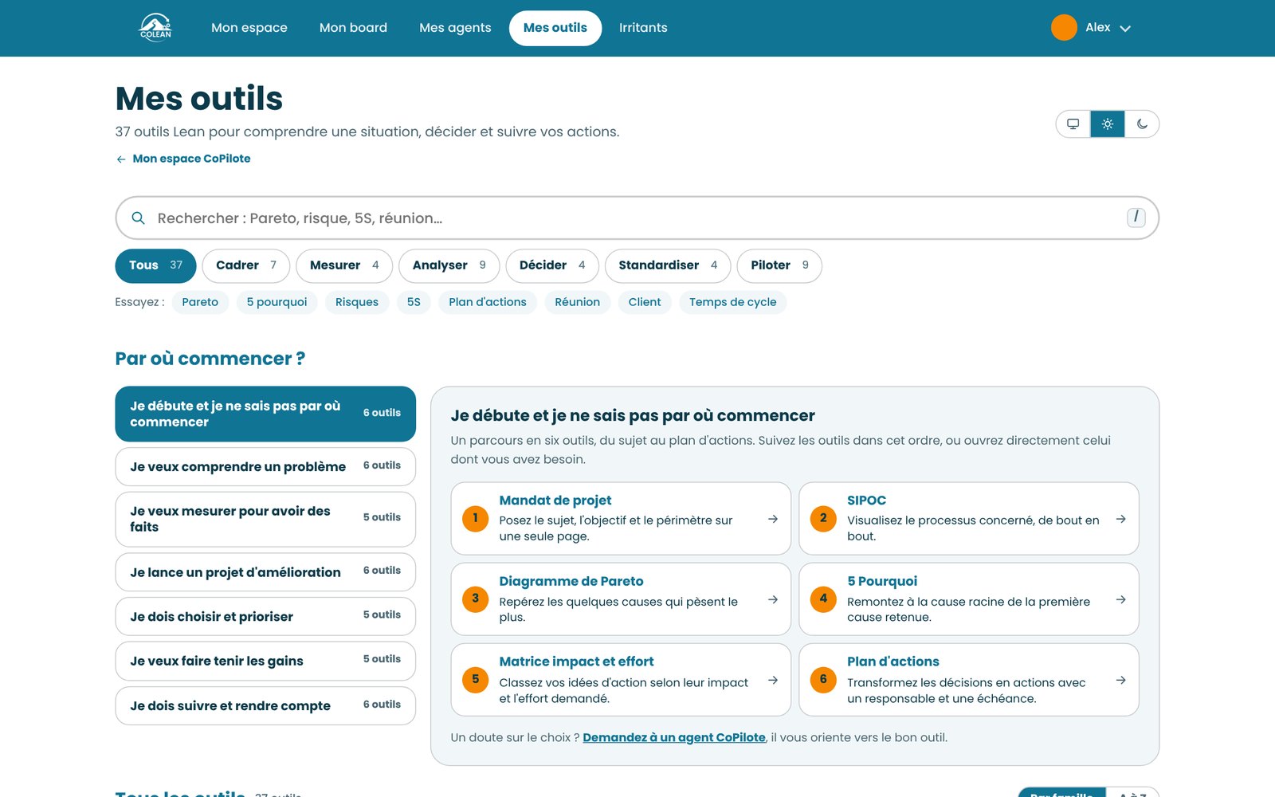Screen dimensions: 1275x797
Task: Select Je lance un projet d'amélioration
Action: 265,571
